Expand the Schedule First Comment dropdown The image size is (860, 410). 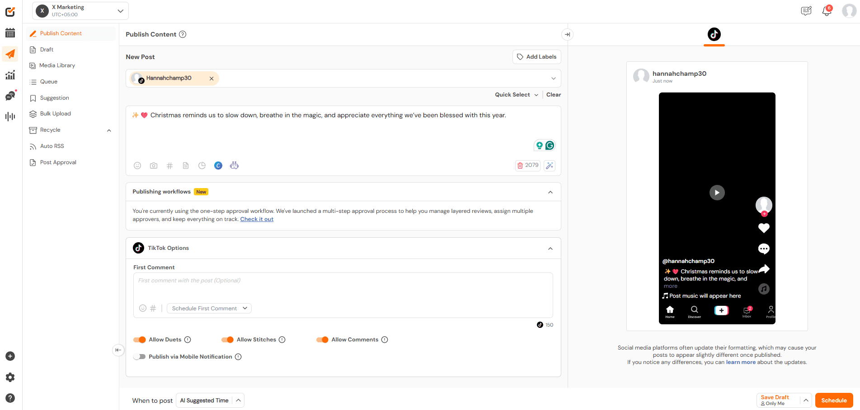[x=209, y=308]
